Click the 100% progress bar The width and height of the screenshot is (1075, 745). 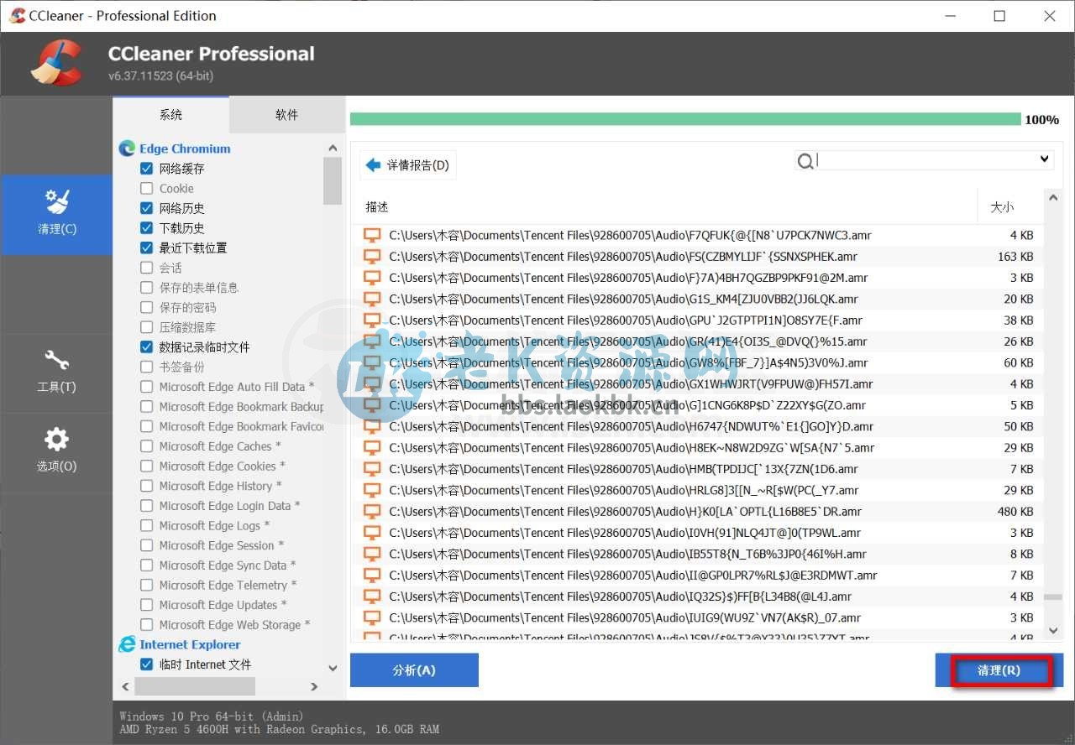(685, 119)
